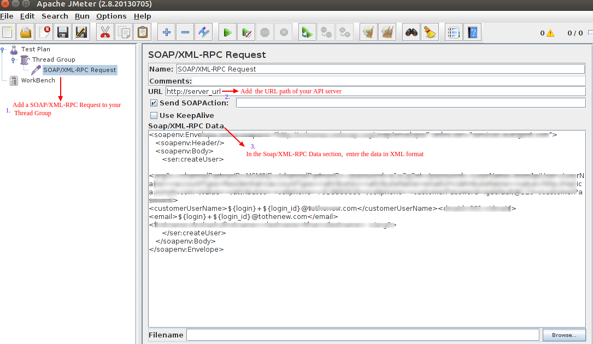Click the </soapenv:Envelope> closing line
Screen dimensions: 593x344
[186, 250]
